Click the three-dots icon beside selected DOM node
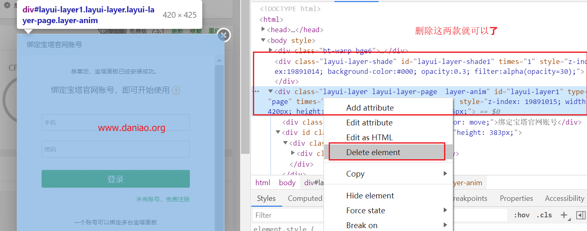The height and width of the screenshot is (231, 587). coord(256,92)
